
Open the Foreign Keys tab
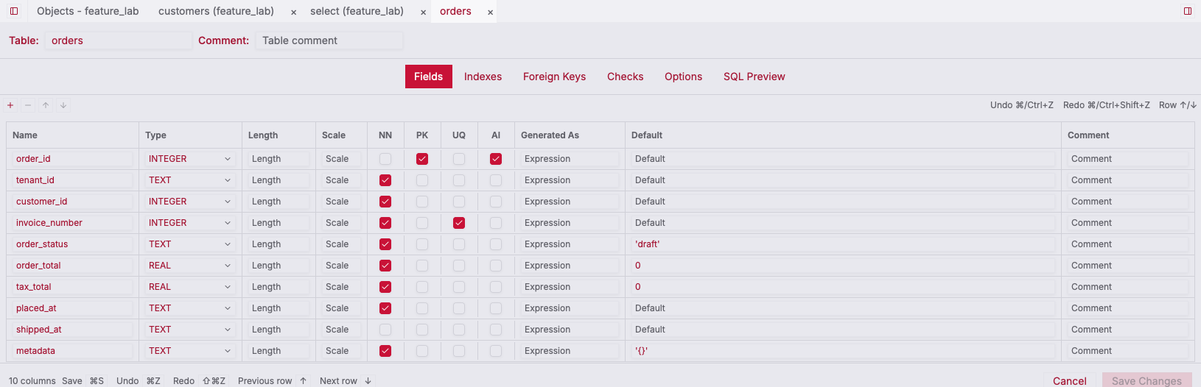(554, 77)
